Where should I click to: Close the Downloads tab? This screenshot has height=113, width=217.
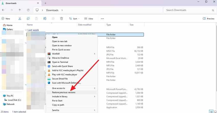coord(38,3)
